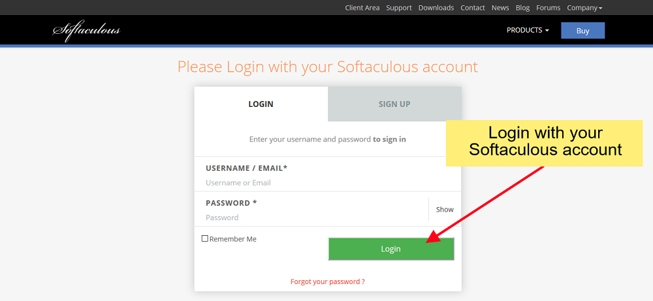
Task: Visit the Downloads page
Action: pyautogui.click(x=436, y=7)
